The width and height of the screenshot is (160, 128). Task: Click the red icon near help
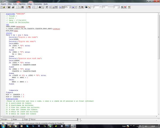pyautogui.click(x=125, y=7)
